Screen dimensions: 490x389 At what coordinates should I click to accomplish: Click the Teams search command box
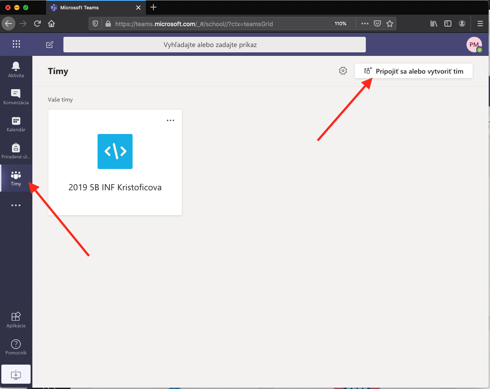(x=214, y=44)
